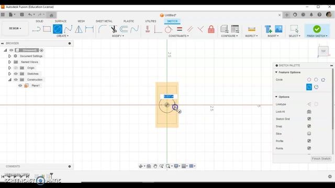Viewport: 335px width, 188px height.
Task: Open the CONFIGURE dropdown menu
Action: coord(229,36)
